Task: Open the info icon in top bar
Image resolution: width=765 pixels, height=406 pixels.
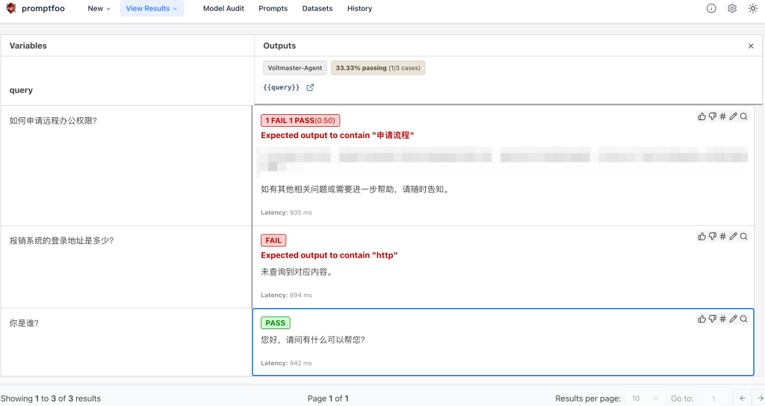Action: 711,9
